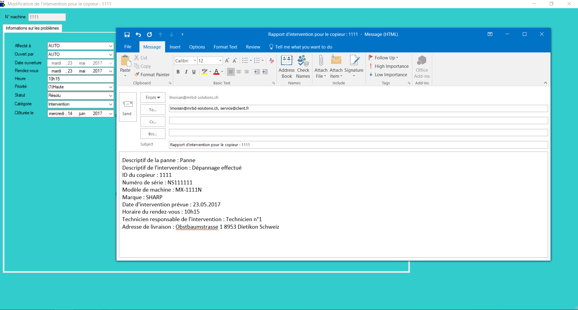The width and height of the screenshot is (578, 310).
Task: Expand the Calibri font name dropdown
Action: coord(195,61)
